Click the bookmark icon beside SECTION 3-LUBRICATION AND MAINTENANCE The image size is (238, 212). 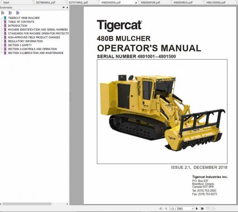point(5,53)
